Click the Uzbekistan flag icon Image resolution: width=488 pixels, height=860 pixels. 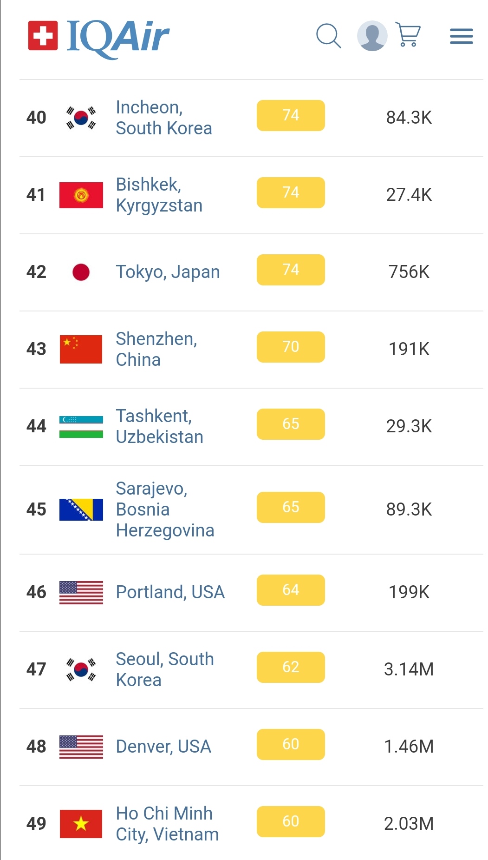81,427
